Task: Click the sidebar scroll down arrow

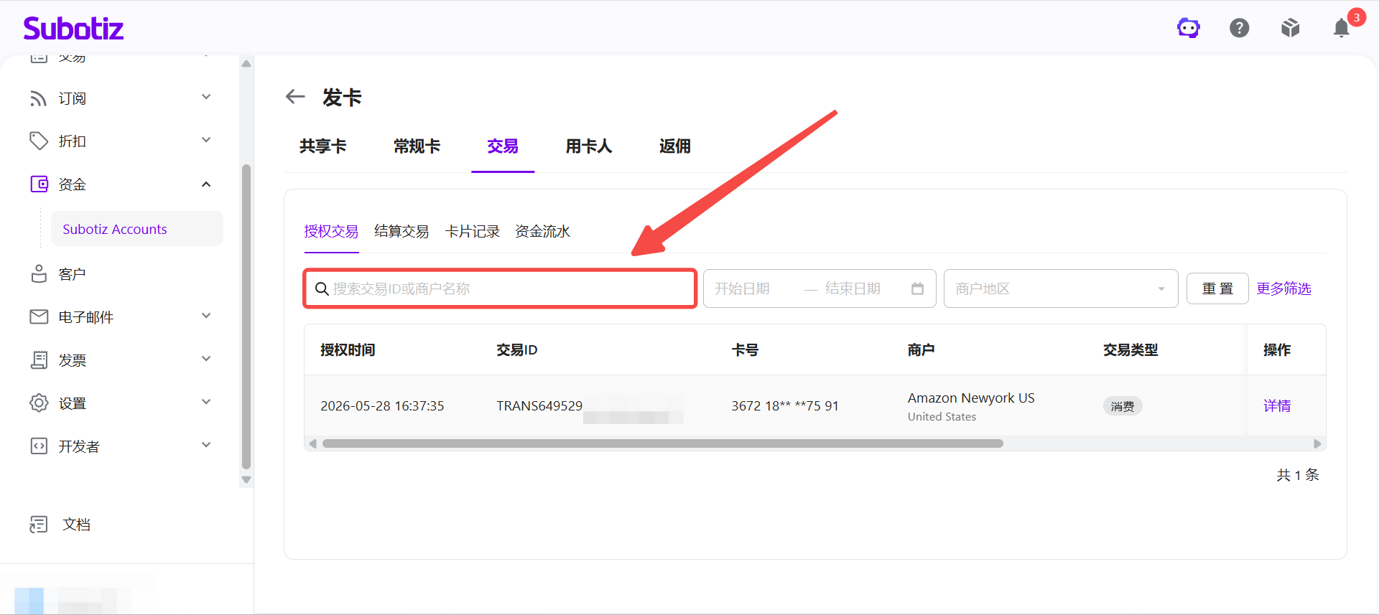Action: pyautogui.click(x=246, y=480)
